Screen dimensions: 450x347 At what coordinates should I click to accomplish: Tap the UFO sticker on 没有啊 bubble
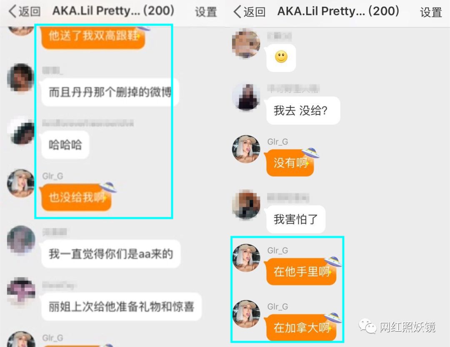[310, 153]
